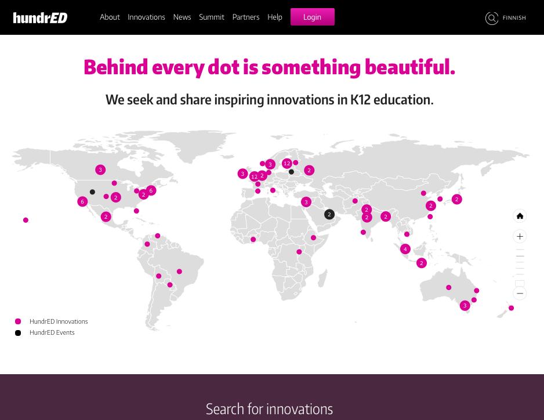This screenshot has width=544, height=420.
Task: Select the West Africa innovation dot
Action: pyautogui.click(x=253, y=240)
